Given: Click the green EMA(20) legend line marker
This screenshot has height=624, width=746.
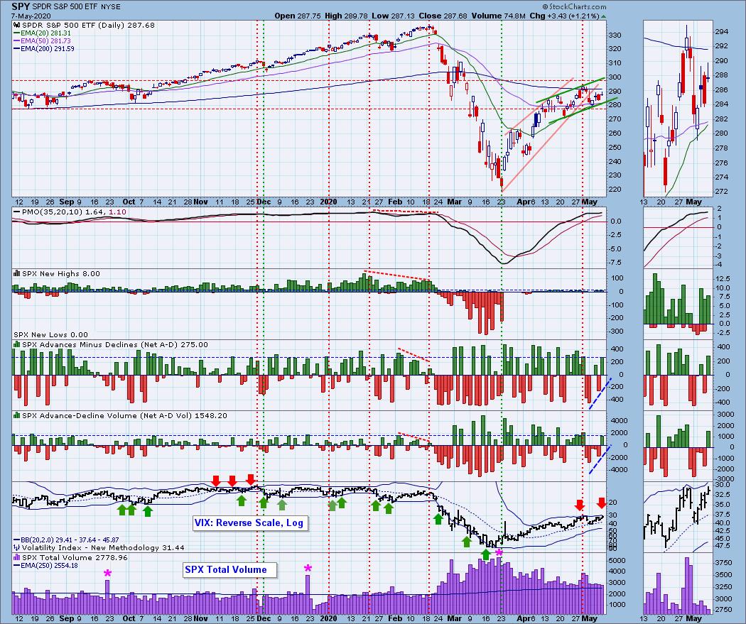Looking at the screenshot, I should tap(16, 33).
